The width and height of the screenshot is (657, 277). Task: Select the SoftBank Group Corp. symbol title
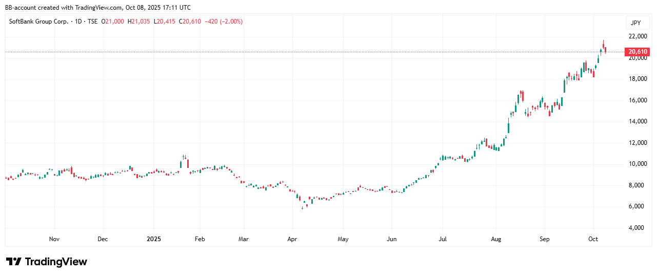(x=39, y=22)
